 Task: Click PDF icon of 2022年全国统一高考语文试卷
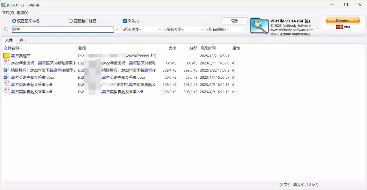(x=7, y=63)
